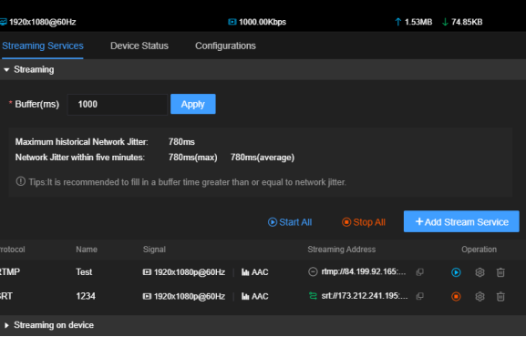Stop the 1234 SRT stream
Image resolution: width=526 pixels, height=337 pixels.
click(456, 296)
